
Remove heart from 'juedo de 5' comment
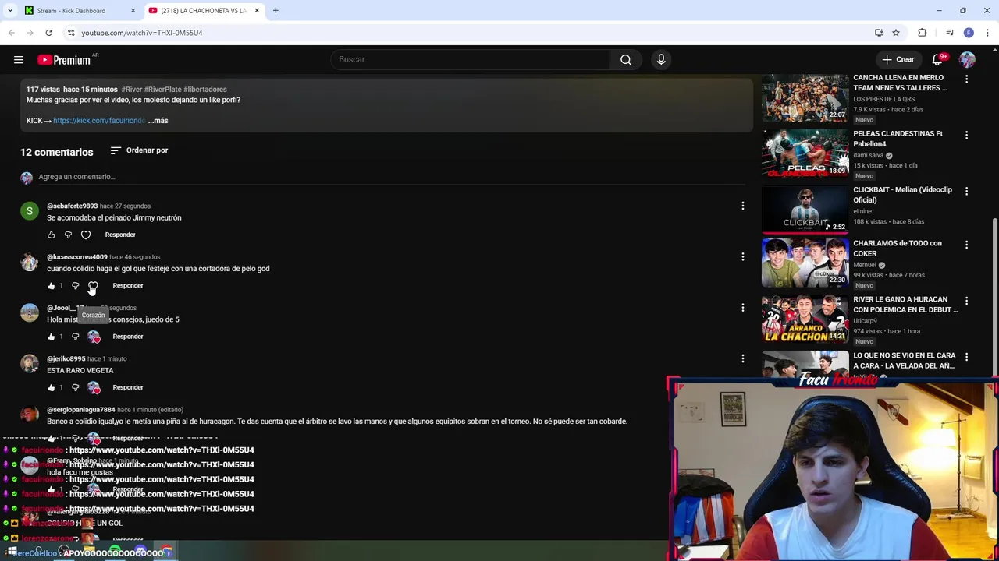pos(94,337)
